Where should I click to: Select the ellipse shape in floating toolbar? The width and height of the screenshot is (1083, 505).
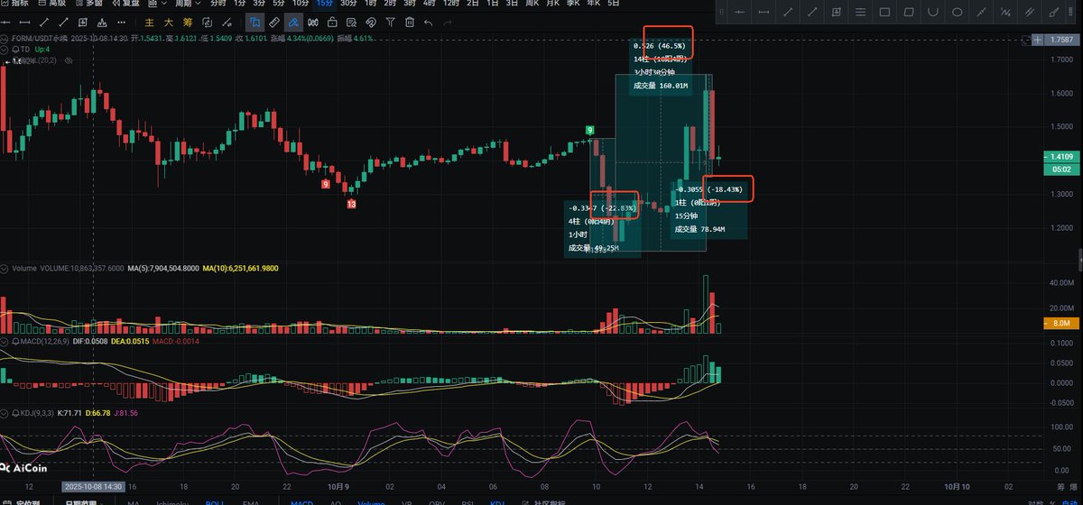click(958, 12)
